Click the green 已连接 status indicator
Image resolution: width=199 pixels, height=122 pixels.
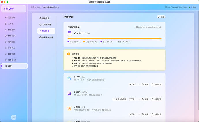point(192,7)
